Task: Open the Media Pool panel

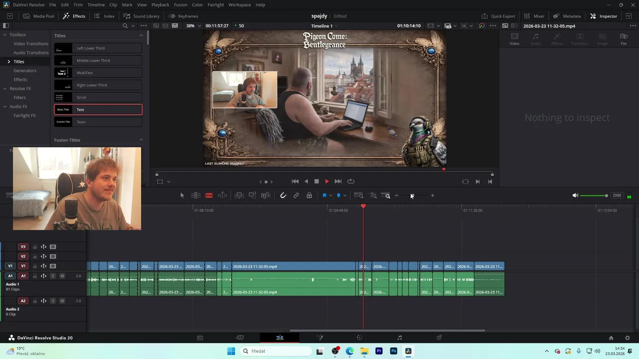Action: tap(38, 16)
